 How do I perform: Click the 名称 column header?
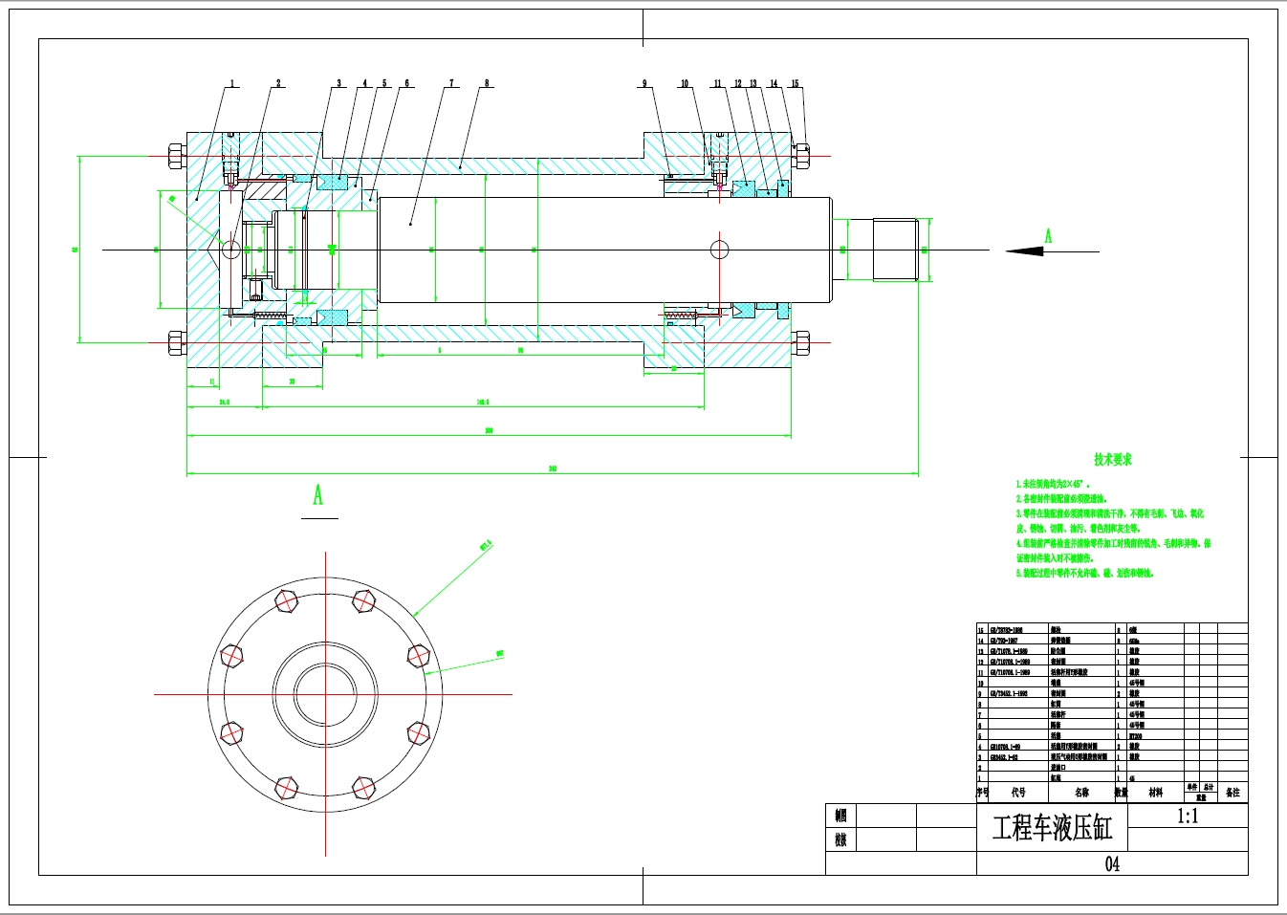[x=1081, y=793]
